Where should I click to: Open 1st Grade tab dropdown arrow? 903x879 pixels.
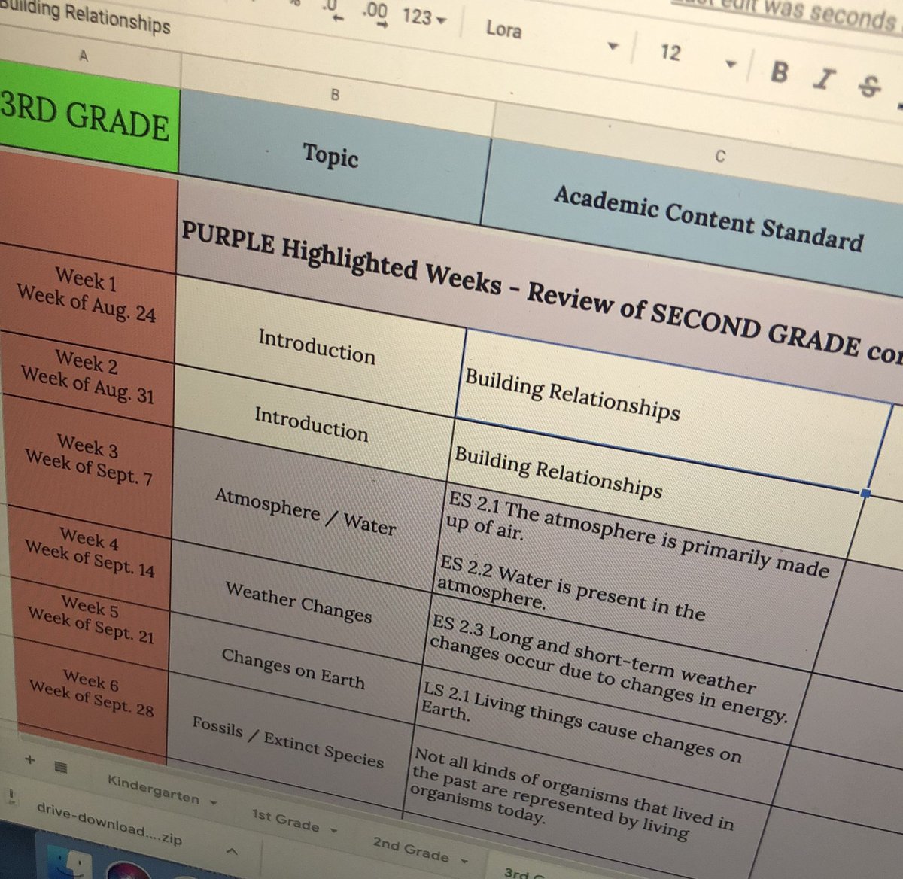333,831
